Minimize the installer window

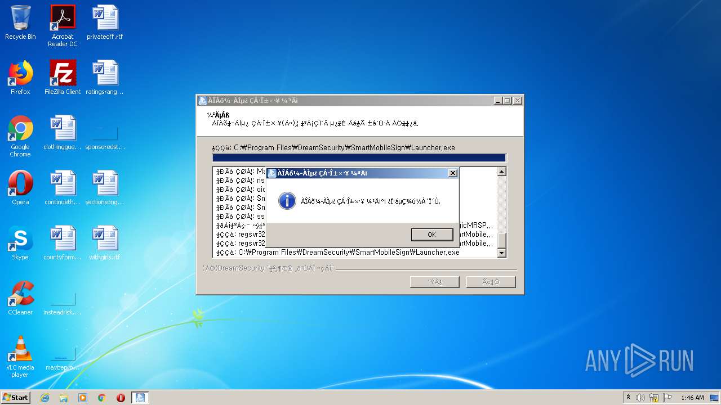tap(498, 101)
